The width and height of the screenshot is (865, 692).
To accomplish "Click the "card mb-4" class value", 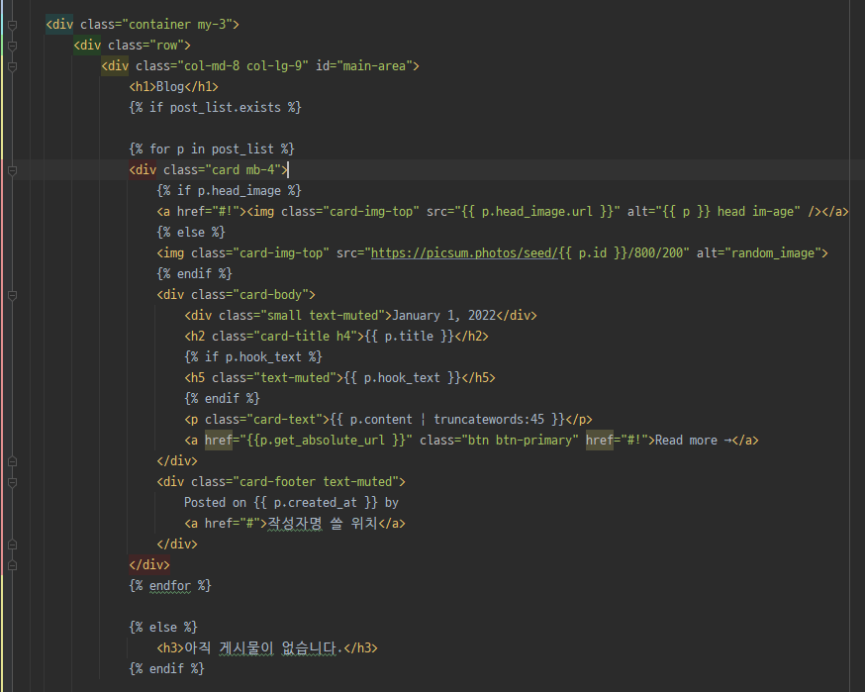I will coord(242,170).
